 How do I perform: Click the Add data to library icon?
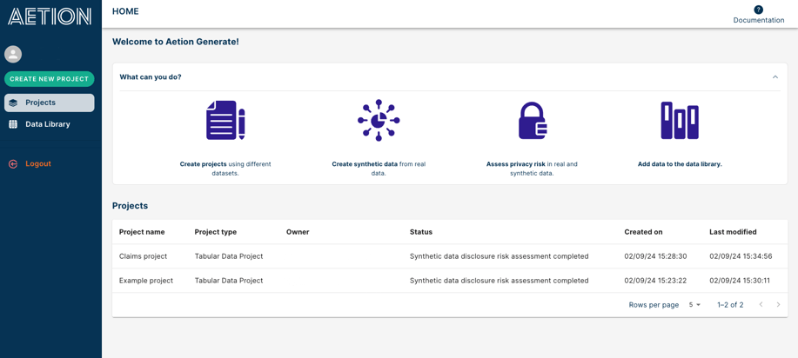point(680,120)
